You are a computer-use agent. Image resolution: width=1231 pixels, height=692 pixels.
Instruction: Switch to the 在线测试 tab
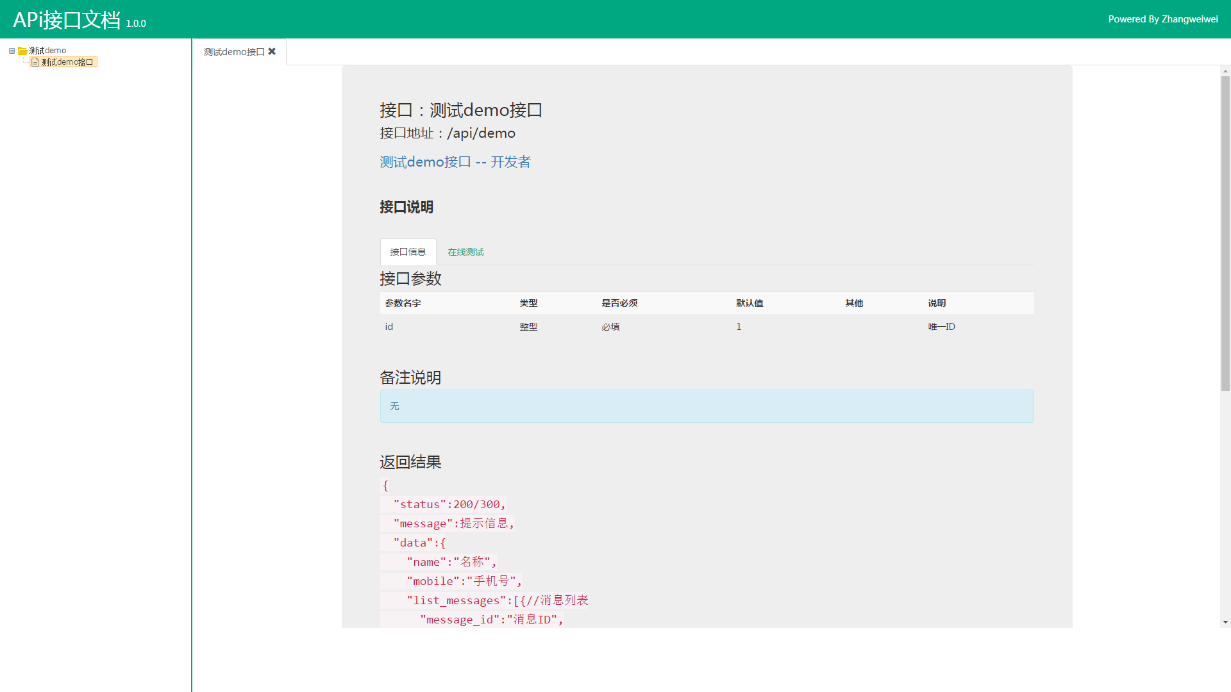point(465,252)
